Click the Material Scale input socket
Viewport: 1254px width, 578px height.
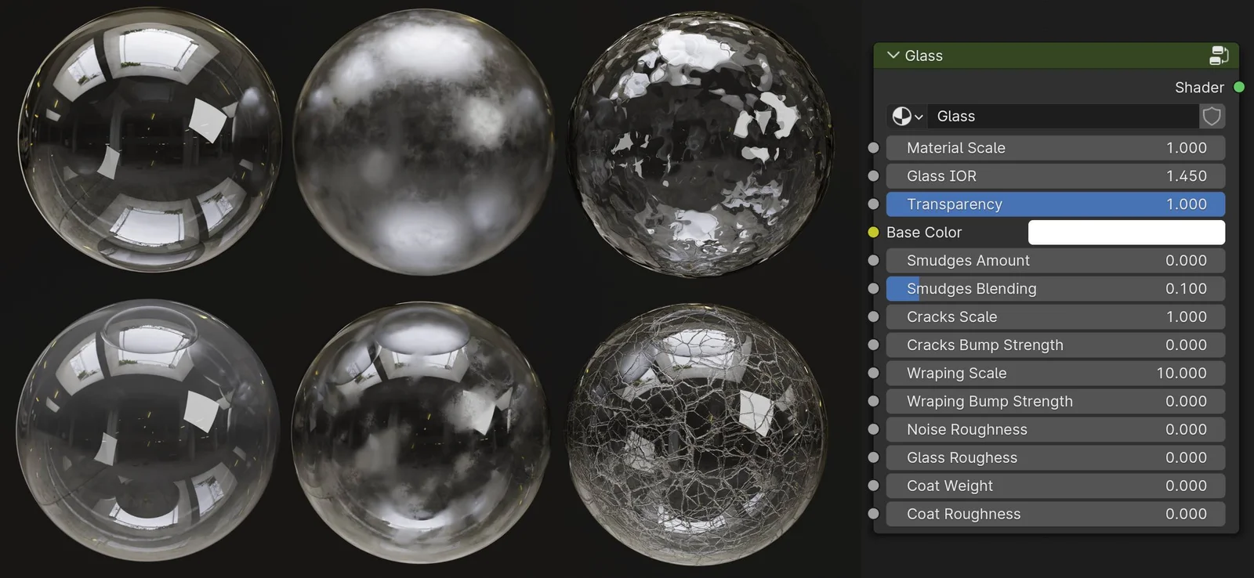(x=873, y=148)
